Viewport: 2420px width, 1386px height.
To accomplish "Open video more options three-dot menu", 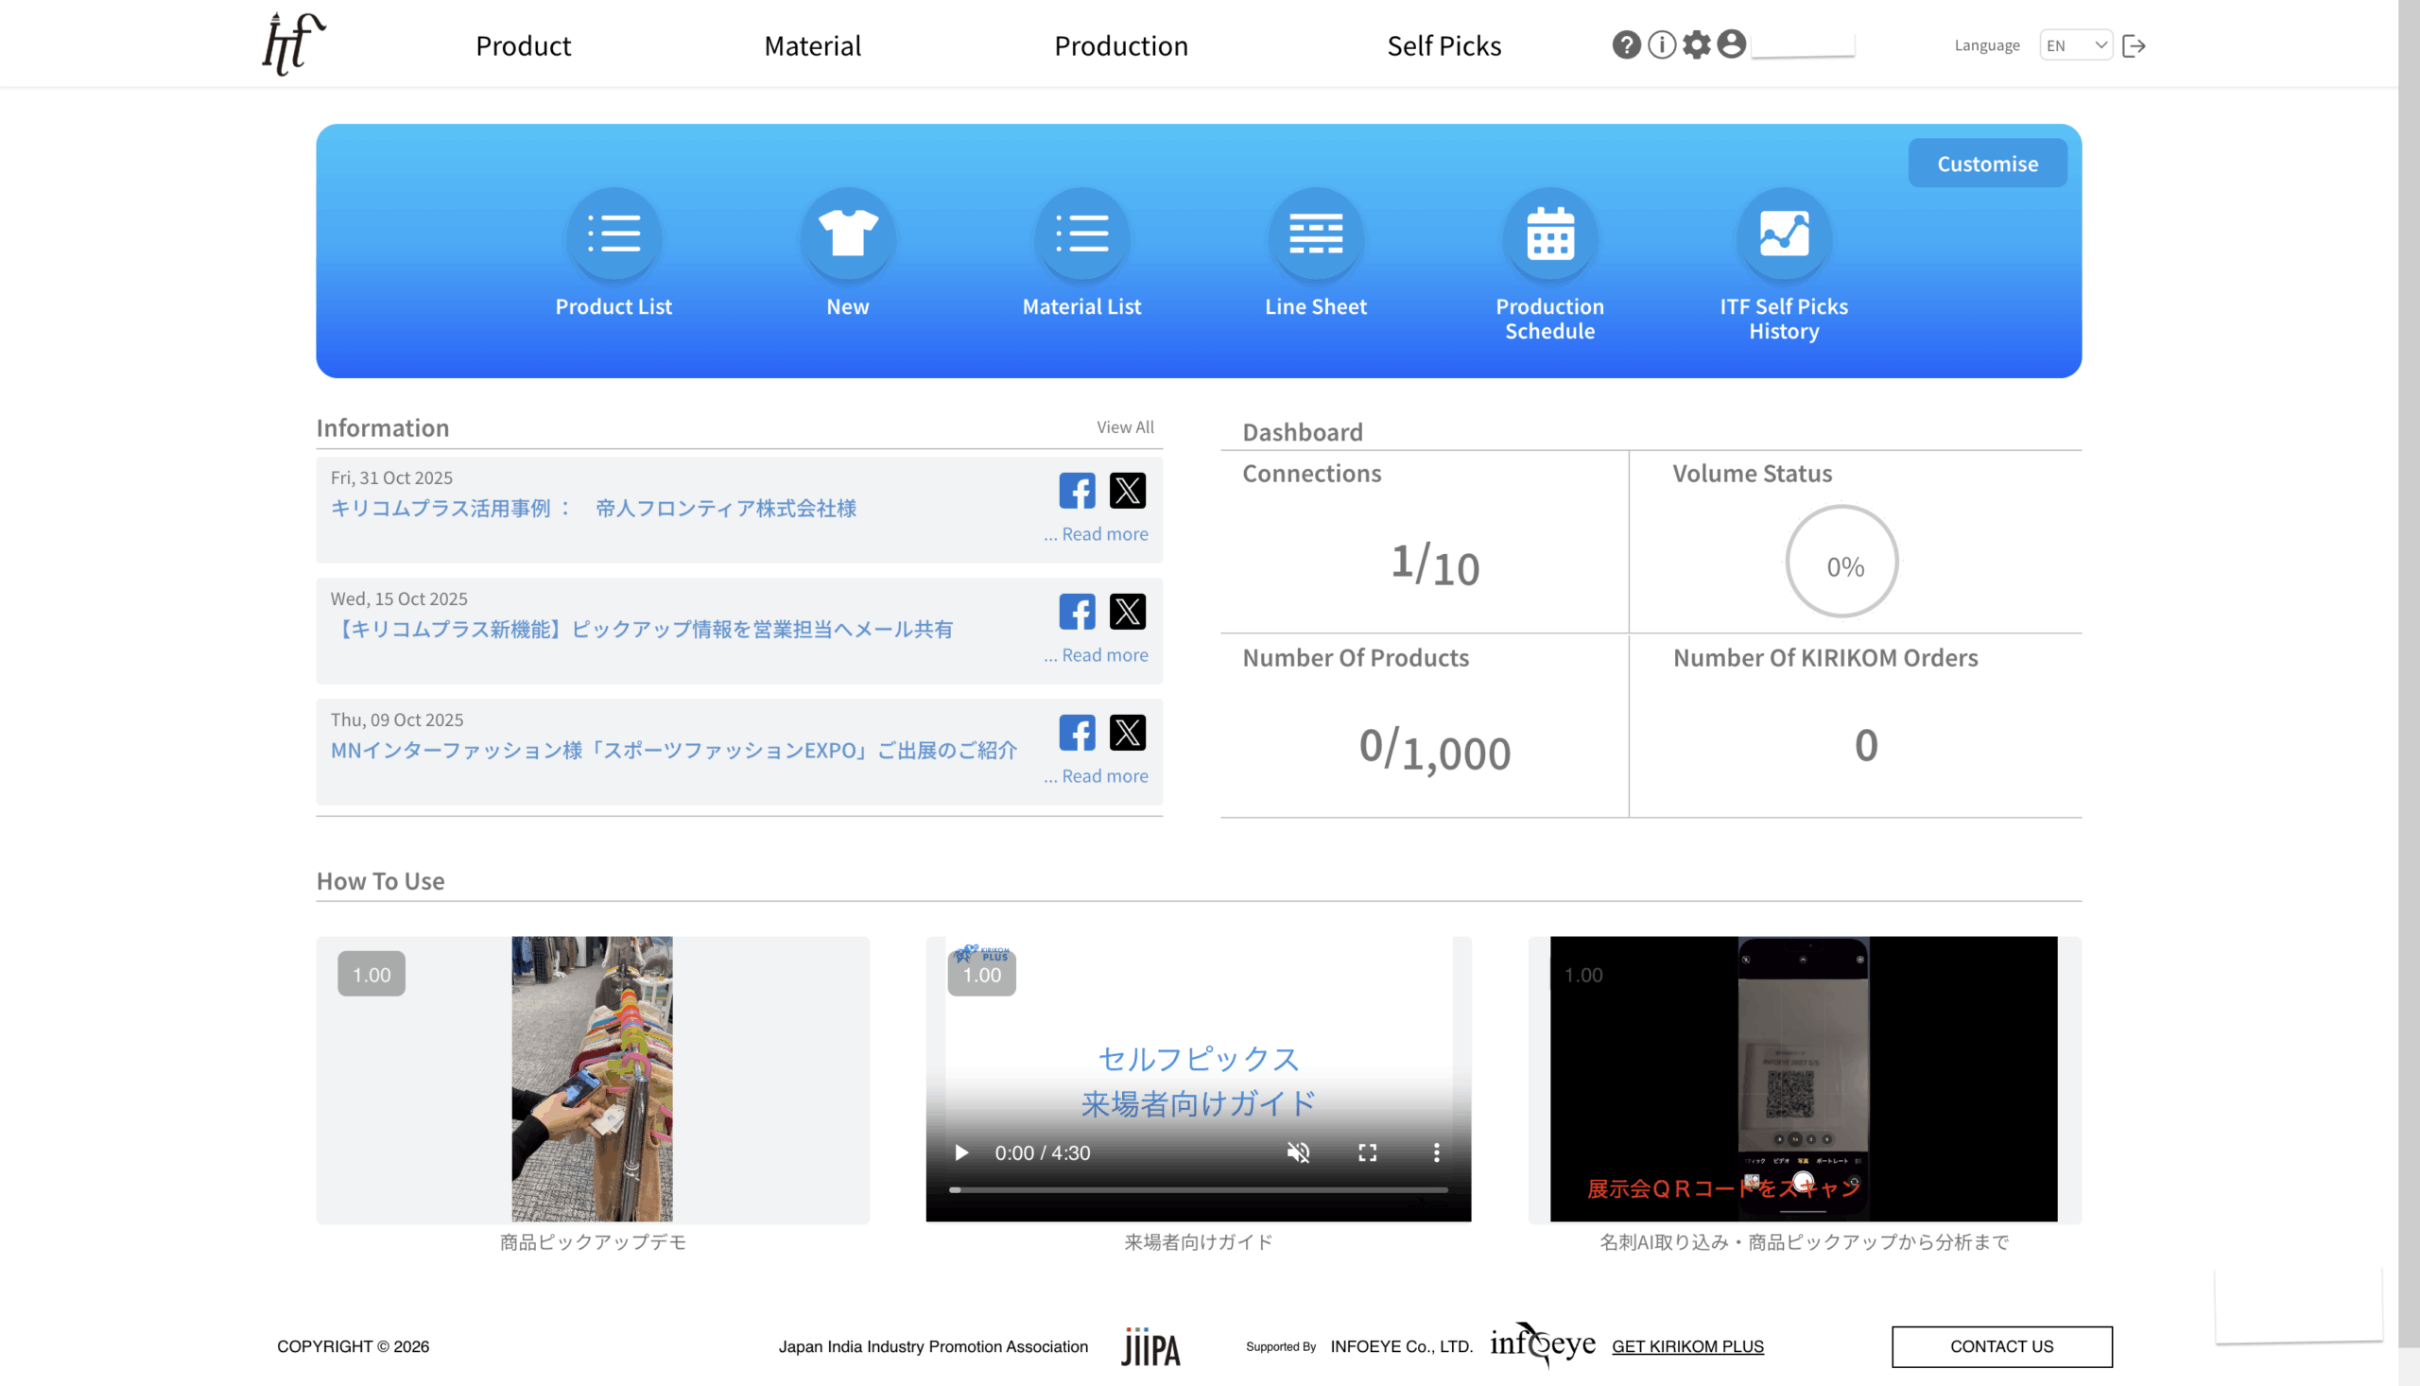I will (x=1436, y=1152).
